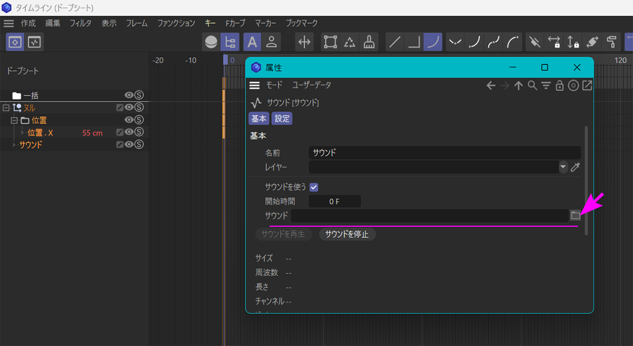
Task: Switch to Dope Sheet mode icon
Action: [x=15, y=42]
